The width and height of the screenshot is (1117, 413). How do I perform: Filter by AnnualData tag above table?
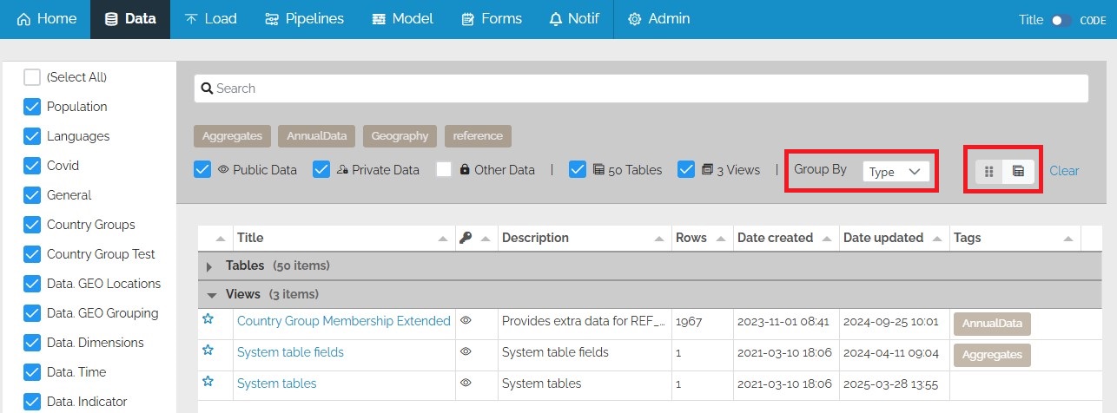316,136
